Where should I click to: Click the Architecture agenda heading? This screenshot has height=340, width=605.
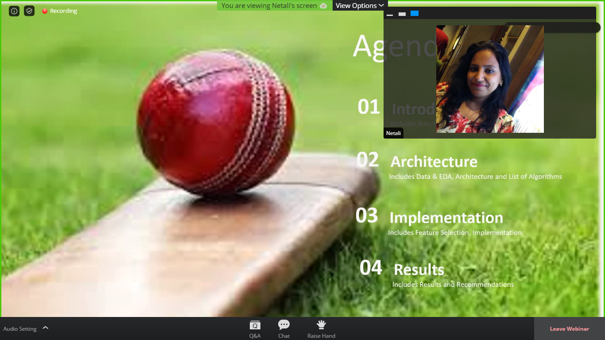pos(434,162)
